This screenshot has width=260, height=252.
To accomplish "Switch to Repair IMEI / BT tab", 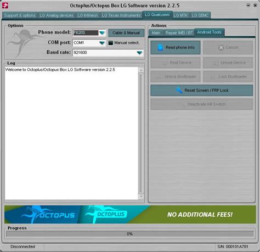I will coord(179,33).
